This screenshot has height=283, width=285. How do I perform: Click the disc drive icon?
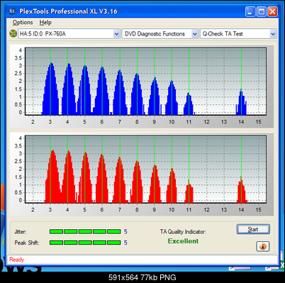pos(13,33)
